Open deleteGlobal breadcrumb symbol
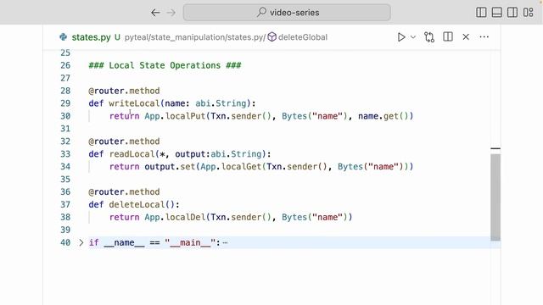This screenshot has height=305, width=543. (x=303, y=37)
